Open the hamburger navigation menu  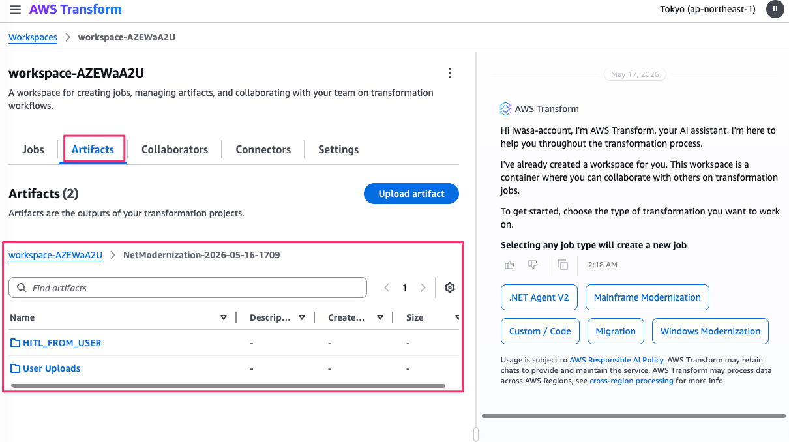[x=16, y=10]
